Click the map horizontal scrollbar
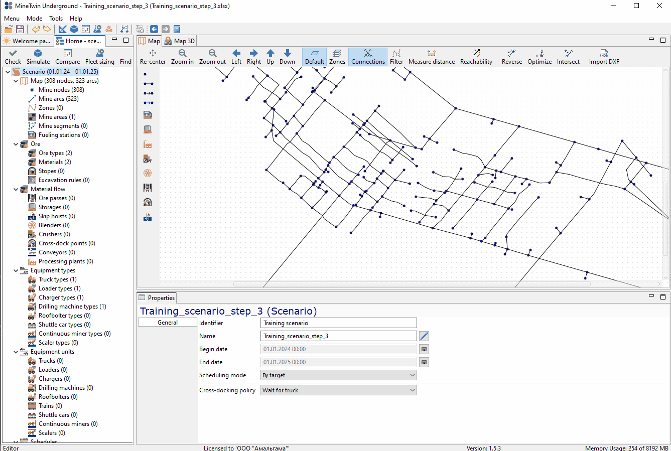The image size is (671, 451). (412, 284)
